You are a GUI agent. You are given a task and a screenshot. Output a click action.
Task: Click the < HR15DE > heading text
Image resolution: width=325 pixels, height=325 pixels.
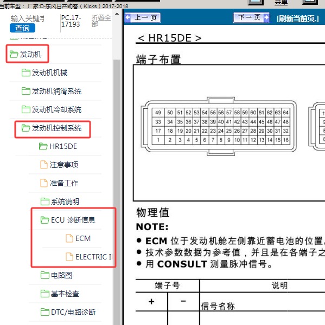click(170, 38)
